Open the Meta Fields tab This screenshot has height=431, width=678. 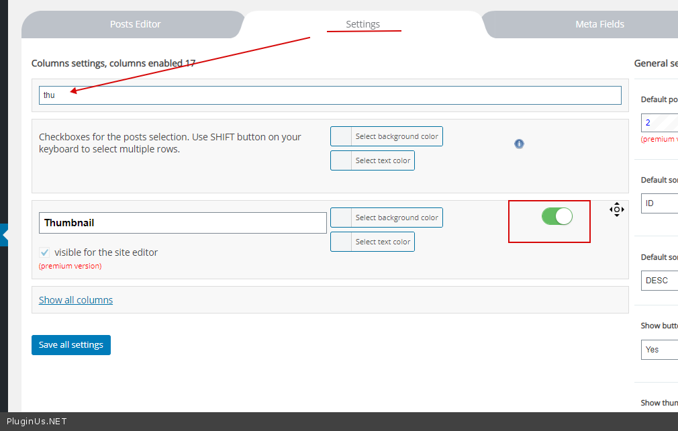coord(599,24)
